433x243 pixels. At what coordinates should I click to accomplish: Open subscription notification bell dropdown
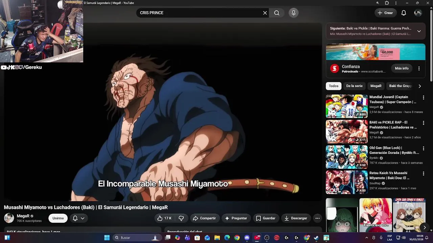[x=78, y=218]
